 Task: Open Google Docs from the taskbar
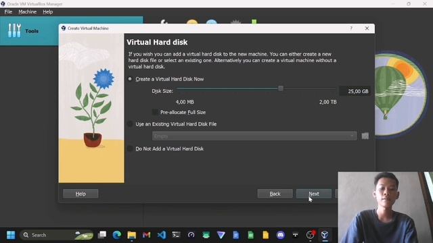[x=236, y=235]
